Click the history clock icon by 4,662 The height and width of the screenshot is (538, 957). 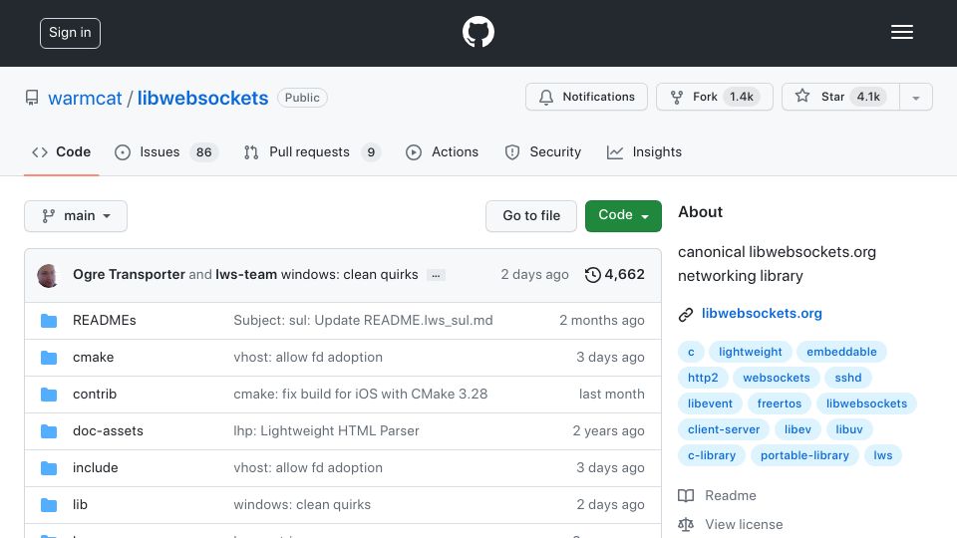coord(592,275)
